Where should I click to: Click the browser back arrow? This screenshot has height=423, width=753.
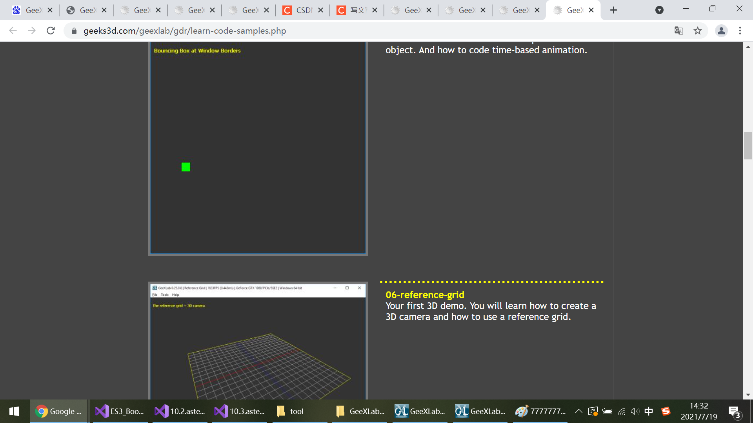pos(13,31)
